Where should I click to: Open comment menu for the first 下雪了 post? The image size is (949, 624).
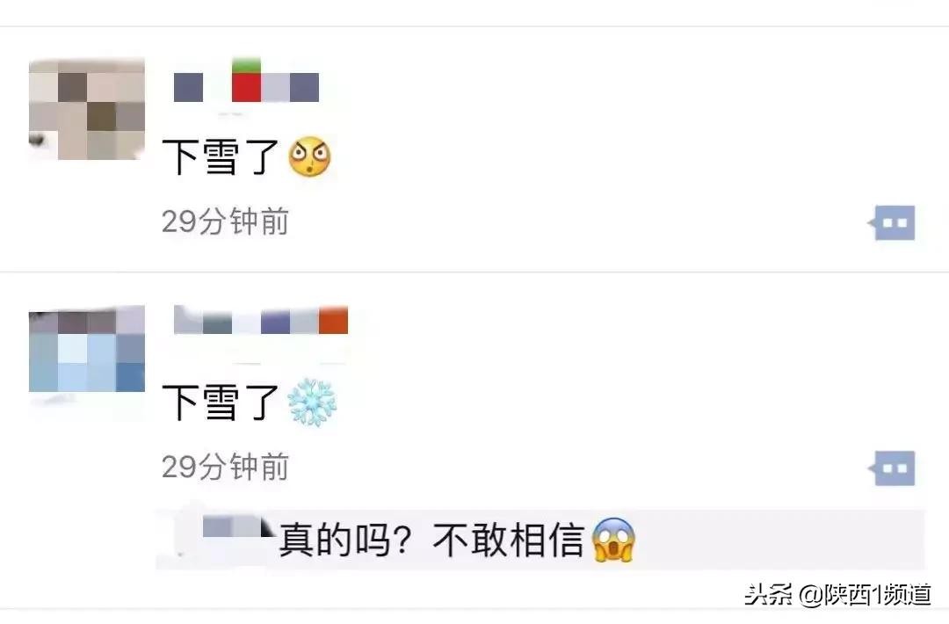(x=892, y=222)
